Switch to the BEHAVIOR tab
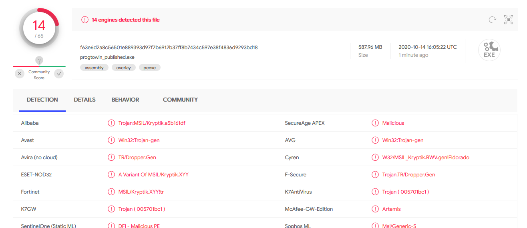The height and width of the screenshot is (228, 527). (x=125, y=100)
